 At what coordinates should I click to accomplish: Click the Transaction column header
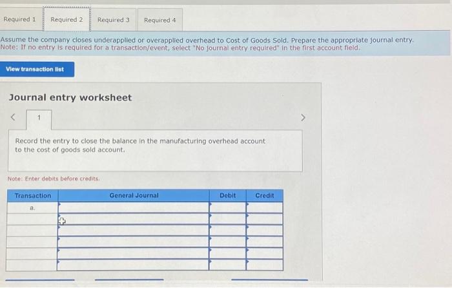click(x=32, y=196)
